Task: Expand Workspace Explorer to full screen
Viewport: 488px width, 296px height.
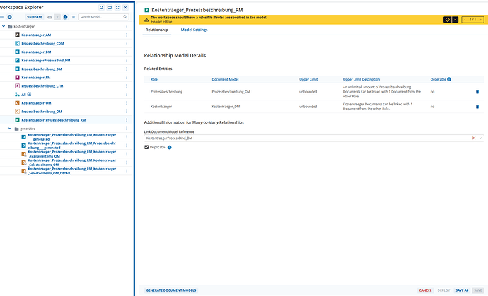Action: 117,8
